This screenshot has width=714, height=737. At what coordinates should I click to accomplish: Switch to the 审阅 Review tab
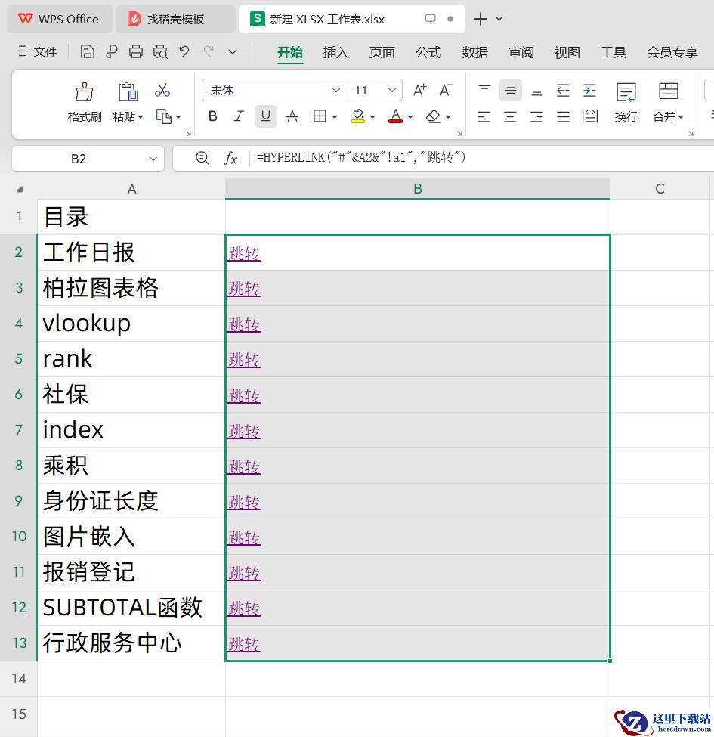click(521, 52)
